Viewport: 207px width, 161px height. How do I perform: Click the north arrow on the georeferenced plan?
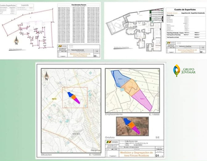[16, 40]
